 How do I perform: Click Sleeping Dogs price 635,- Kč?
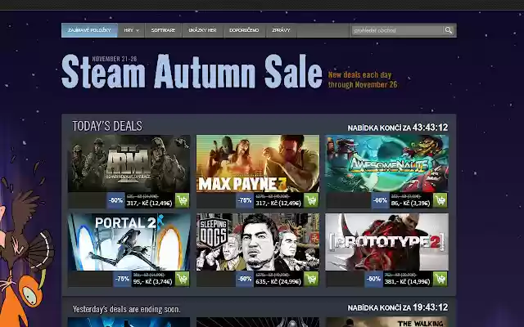coord(278,281)
